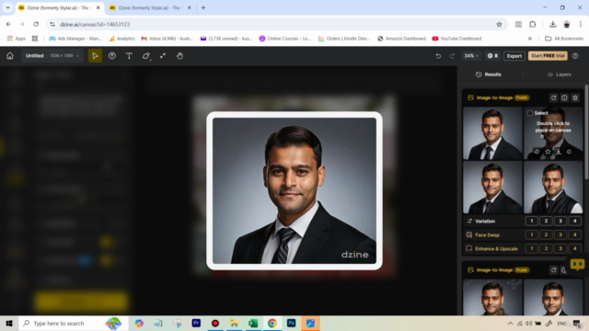The height and width of the screenshot is (331, 589).
Task: Select the bottom-left result thumbnail
Action: [492, 188]
